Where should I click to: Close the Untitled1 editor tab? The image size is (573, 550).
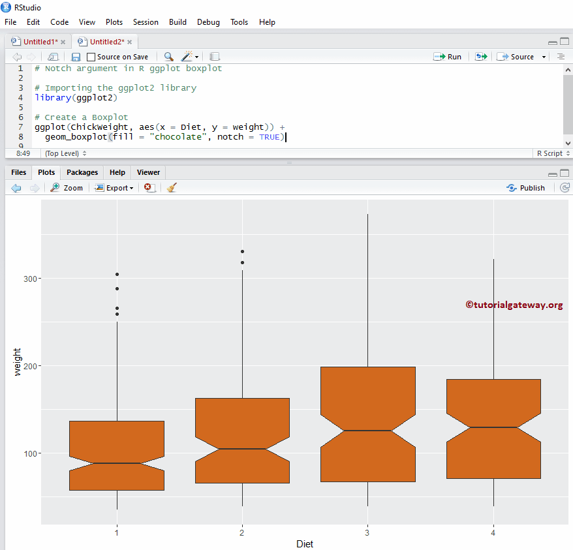(63, 42)
